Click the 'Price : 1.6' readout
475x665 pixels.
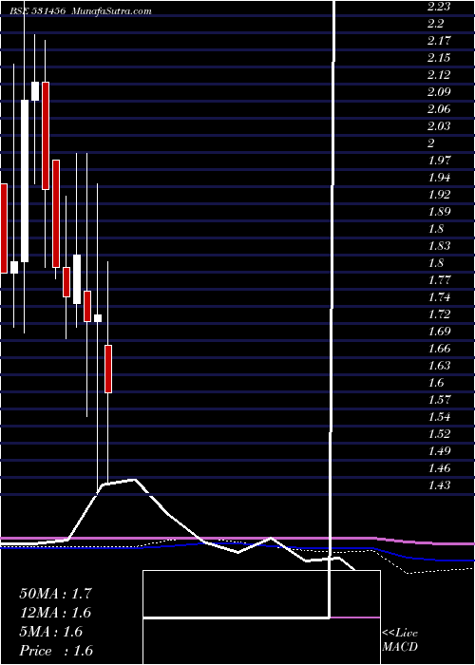tap(56, 651)
